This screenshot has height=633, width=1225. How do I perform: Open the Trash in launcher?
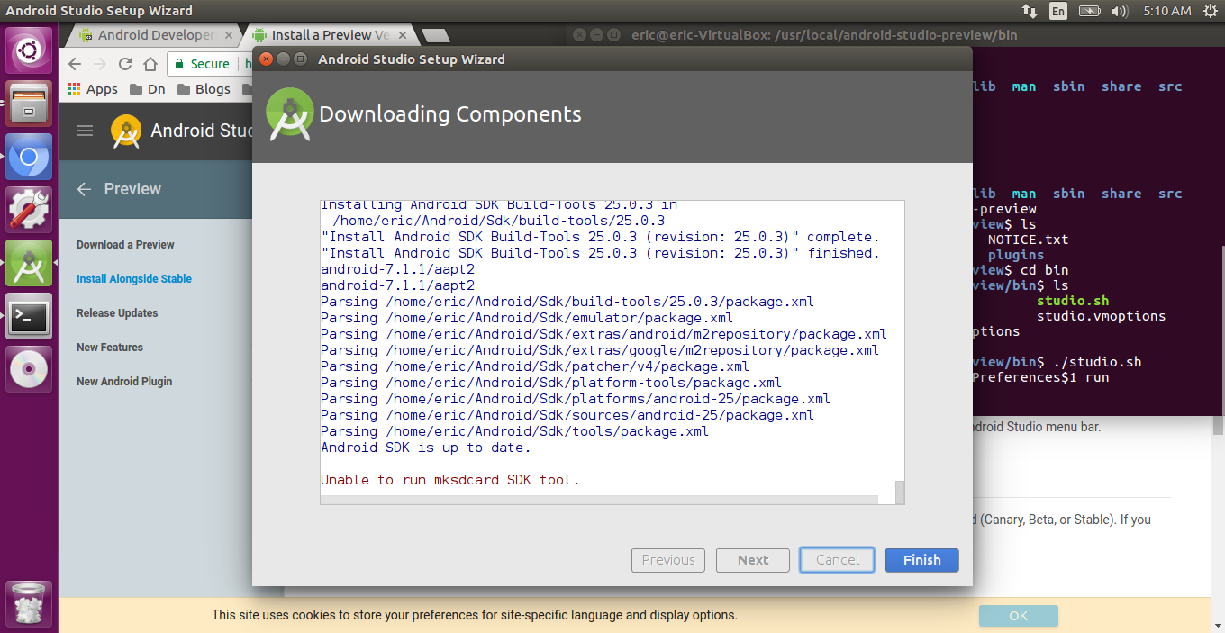pos(29,604)
